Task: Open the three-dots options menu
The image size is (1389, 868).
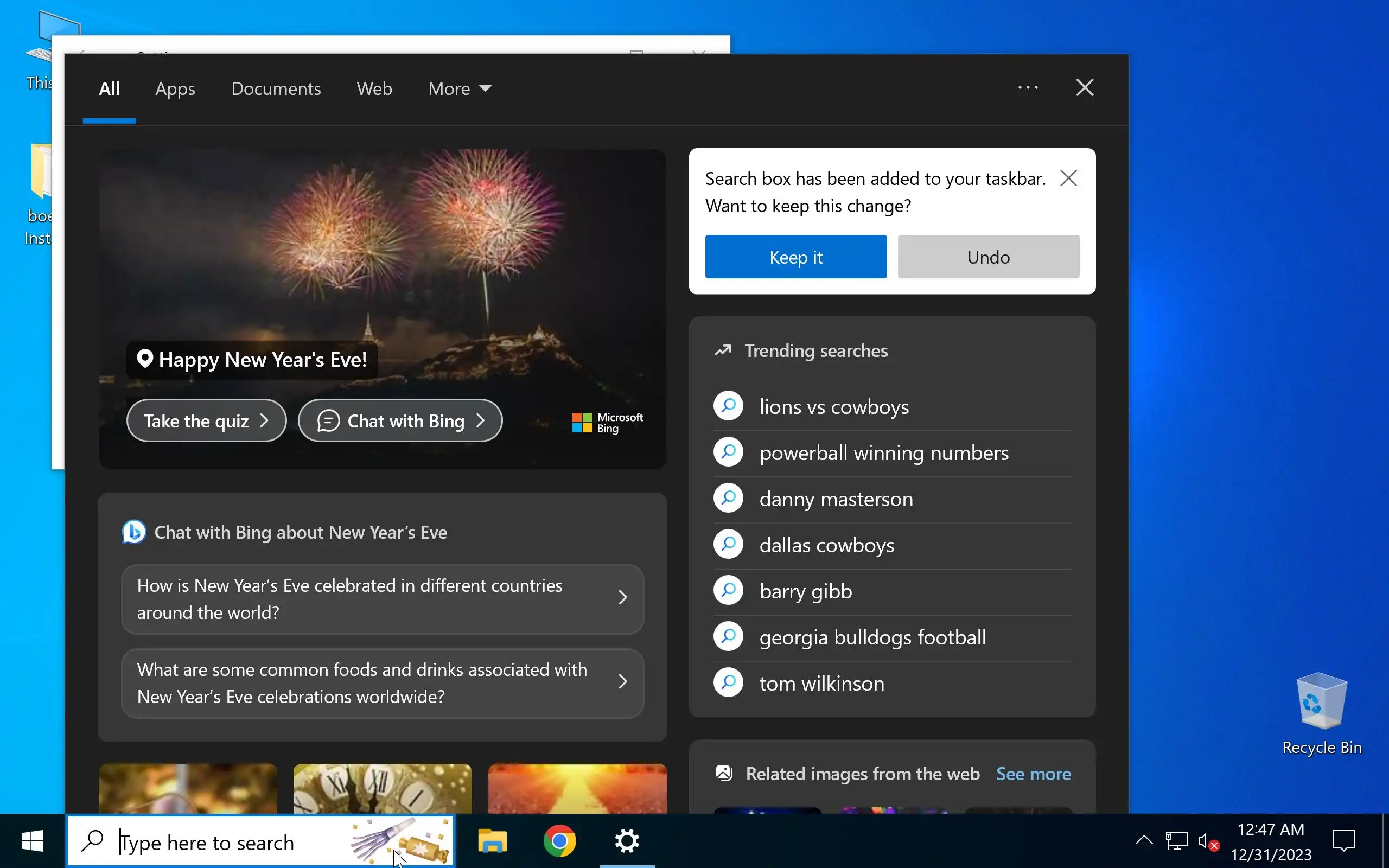Action: tap(1028, 88)
